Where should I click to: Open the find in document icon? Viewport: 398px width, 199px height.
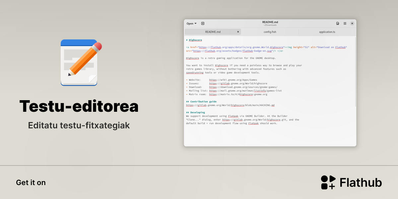tap(338, 24)
